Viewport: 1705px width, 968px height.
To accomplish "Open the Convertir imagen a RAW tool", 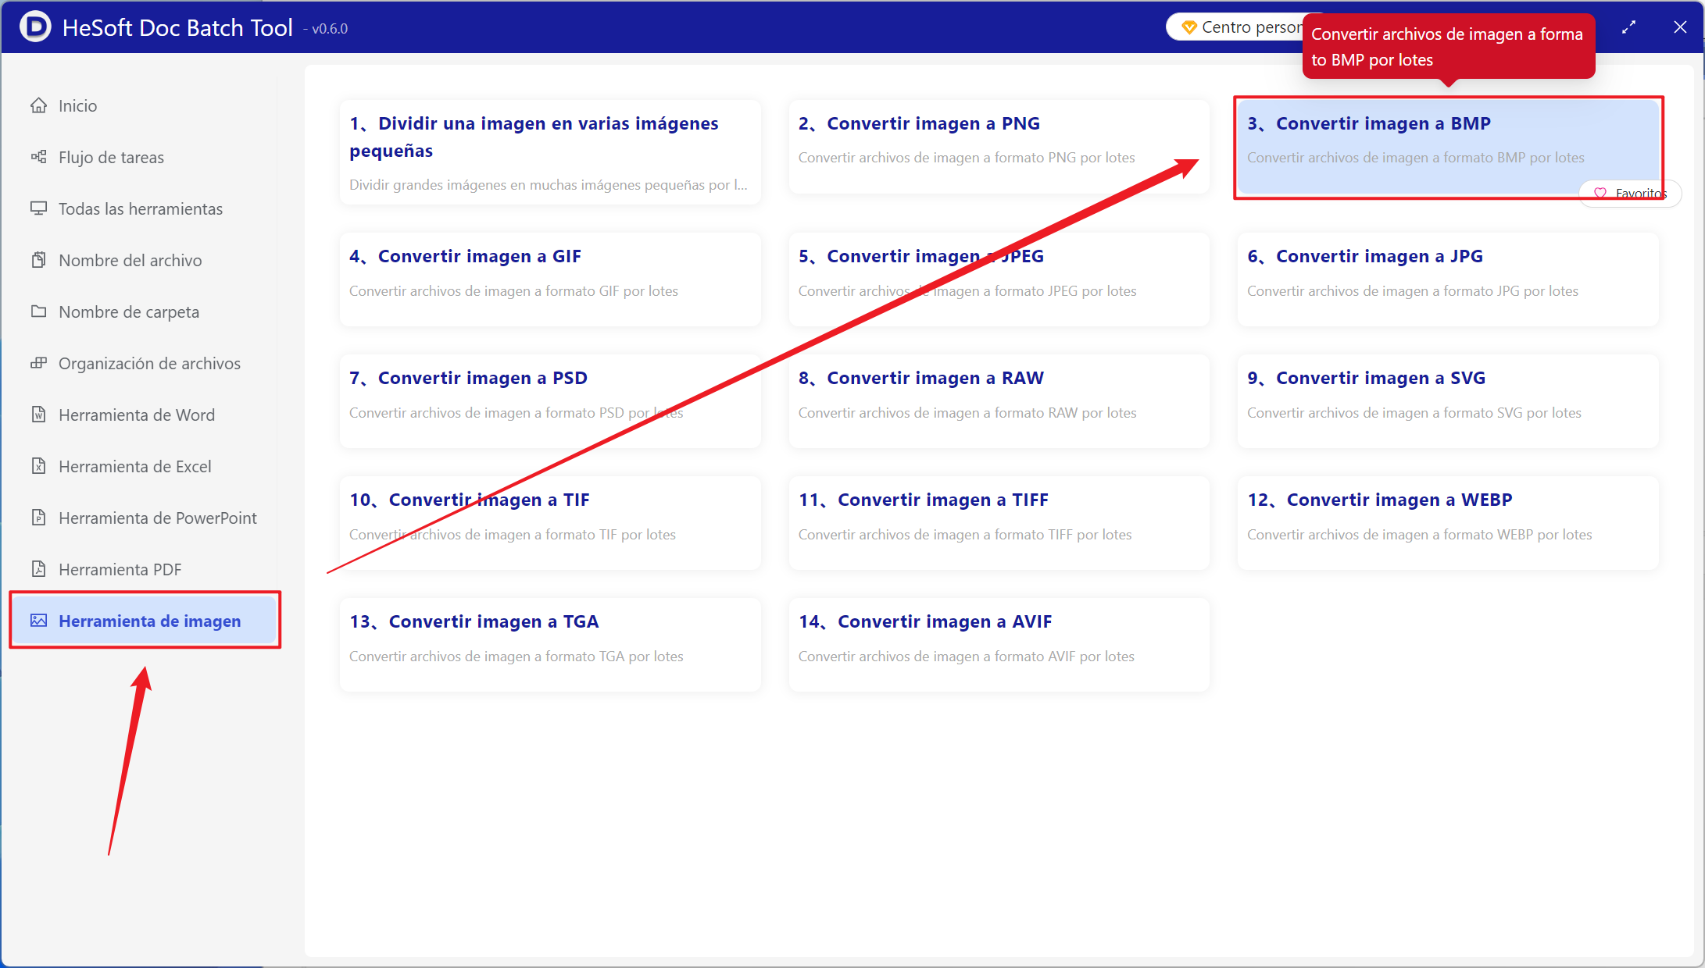I will click(x=999, y=401).
